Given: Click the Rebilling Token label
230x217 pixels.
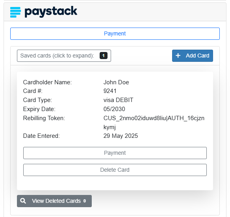Looking at the screenshot, I should coord(44,118).
